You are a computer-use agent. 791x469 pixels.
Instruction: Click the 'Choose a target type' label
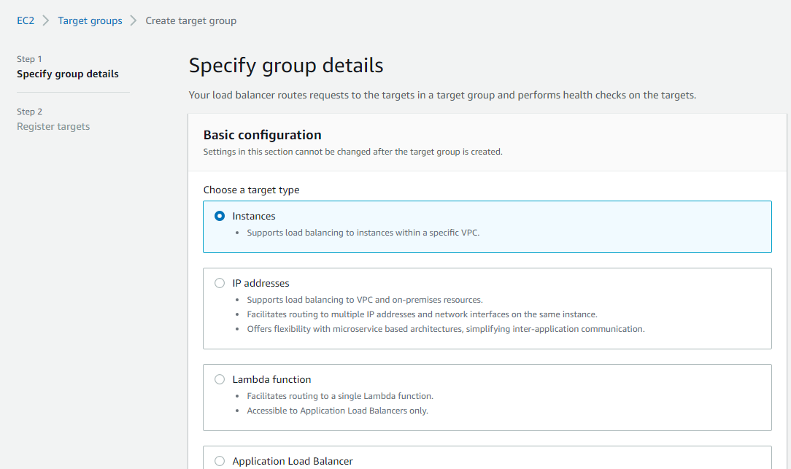pos(251,190)
